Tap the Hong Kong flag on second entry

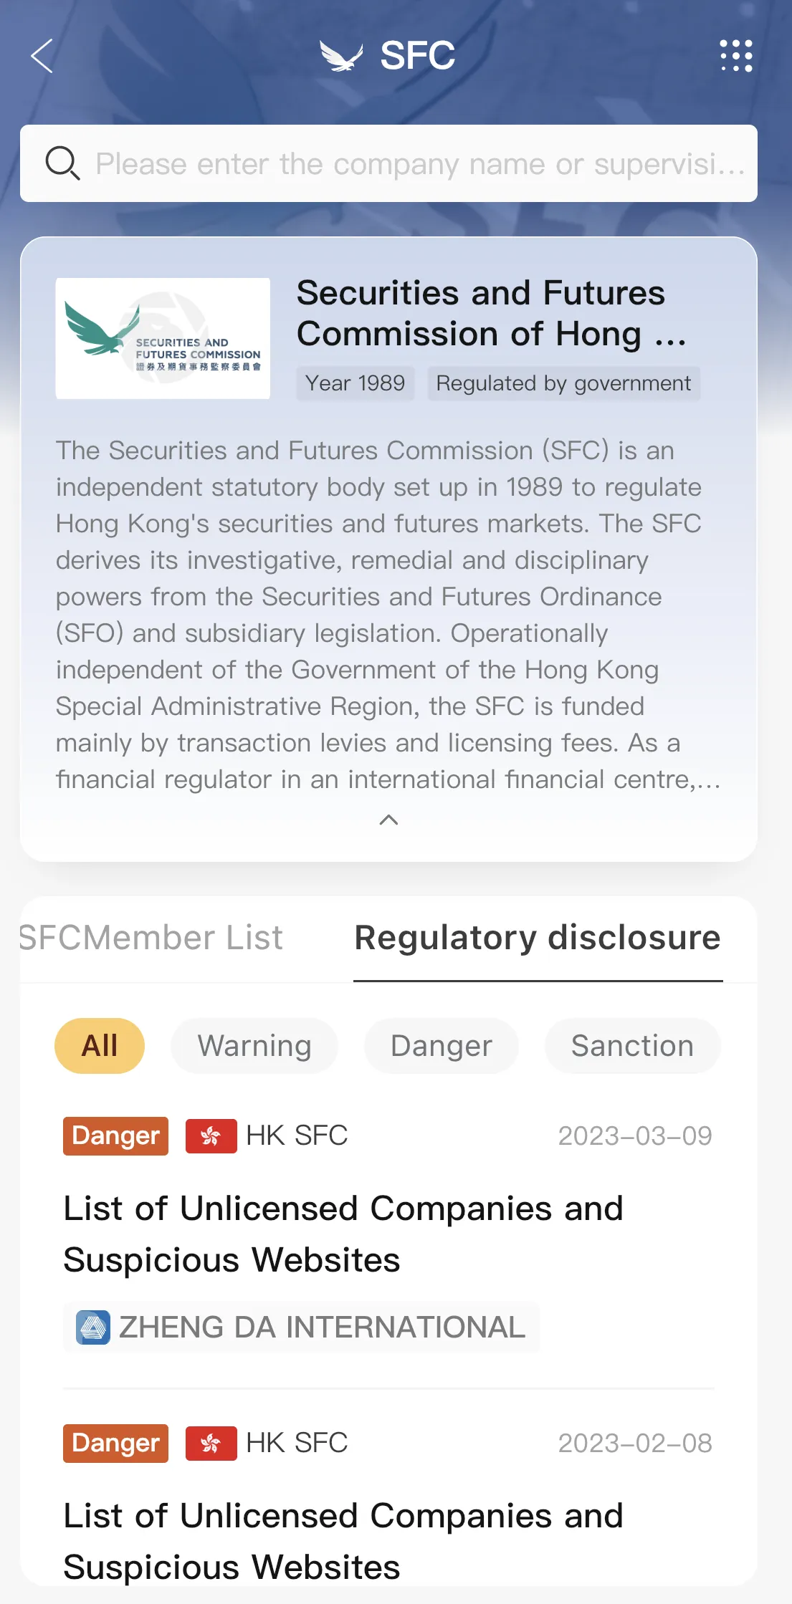(x=211, y=1444)
